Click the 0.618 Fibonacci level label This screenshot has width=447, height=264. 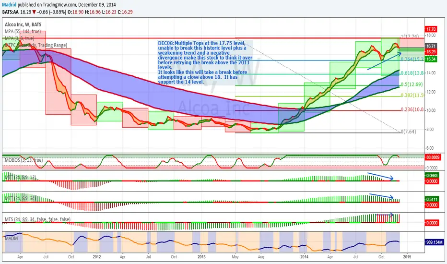[412, 73]
